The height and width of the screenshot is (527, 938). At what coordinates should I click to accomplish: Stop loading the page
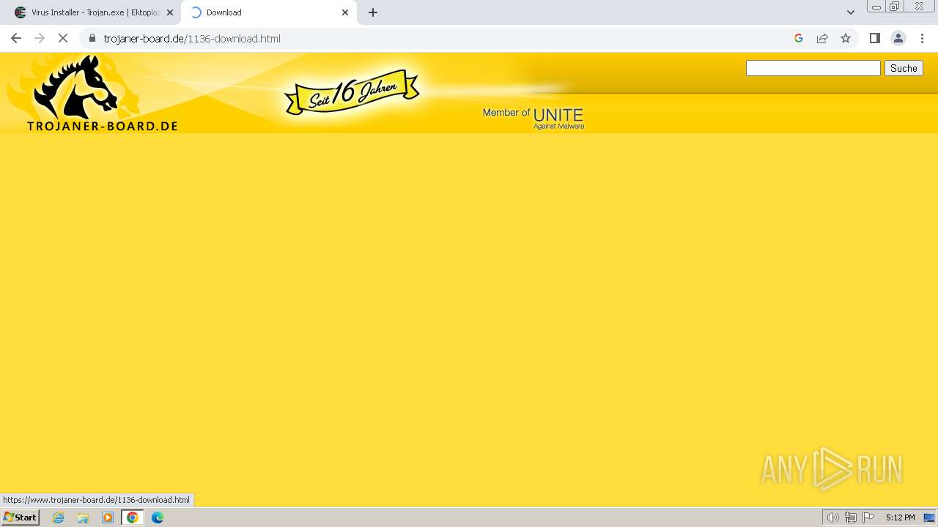coord(63,38)
